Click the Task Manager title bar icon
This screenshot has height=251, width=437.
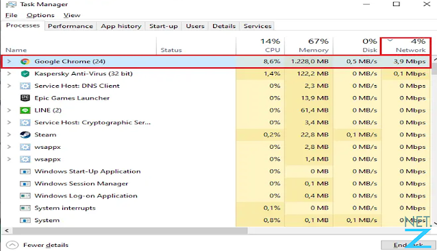pos(11,5)
